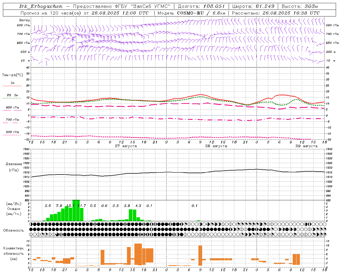Select the forecast start "26.08.2025 12:00 UTC"
The image size is (340, 272).
(x=120, y=13)
